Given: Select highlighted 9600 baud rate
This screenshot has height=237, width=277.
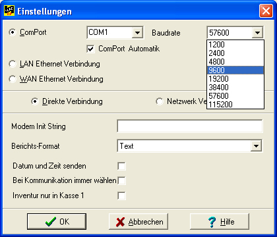Looking at the screenshot, I should (235, 70).
